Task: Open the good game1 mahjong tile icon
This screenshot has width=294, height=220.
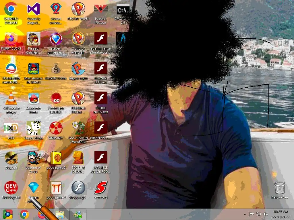Action: click(x=56, y=158)
